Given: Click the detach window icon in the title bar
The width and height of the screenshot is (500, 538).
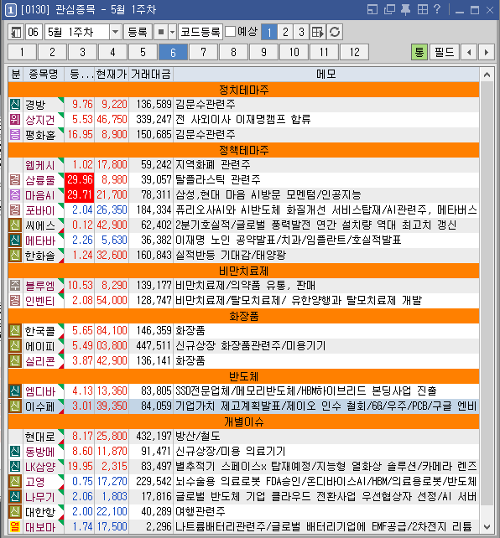Looking at the screenshot, I should pos(372,9).
